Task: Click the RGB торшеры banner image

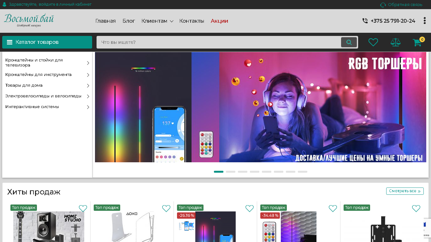Action: (261, 107)
